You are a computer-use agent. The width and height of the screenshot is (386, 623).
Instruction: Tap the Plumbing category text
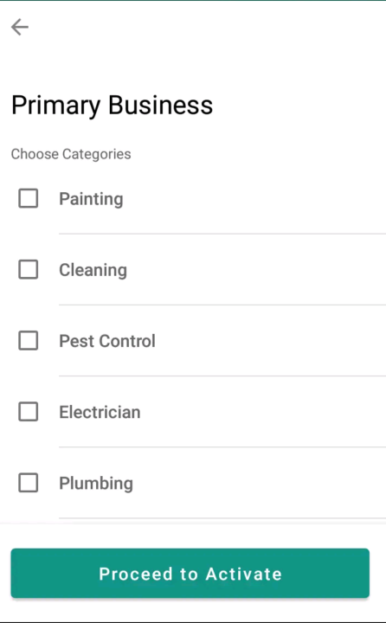(96, 484)
